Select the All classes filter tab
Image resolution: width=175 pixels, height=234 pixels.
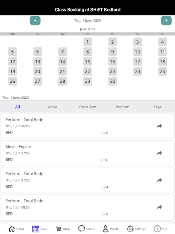point(18,107)
